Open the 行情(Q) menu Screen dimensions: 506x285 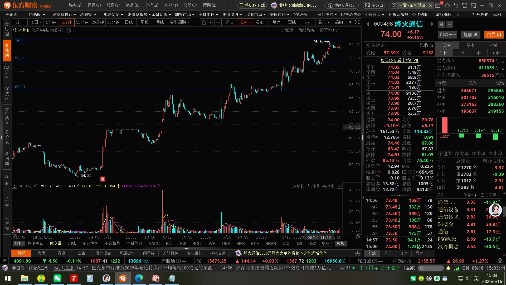[94, 5]
